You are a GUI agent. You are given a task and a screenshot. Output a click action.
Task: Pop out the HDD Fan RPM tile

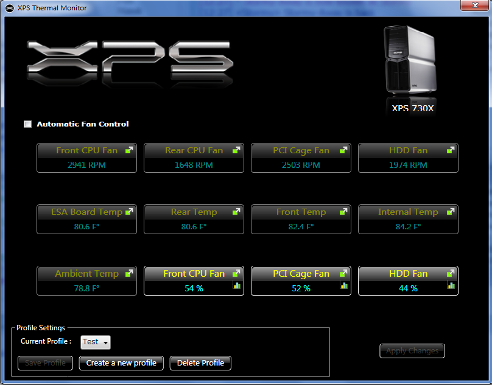(x=451, y=150)
